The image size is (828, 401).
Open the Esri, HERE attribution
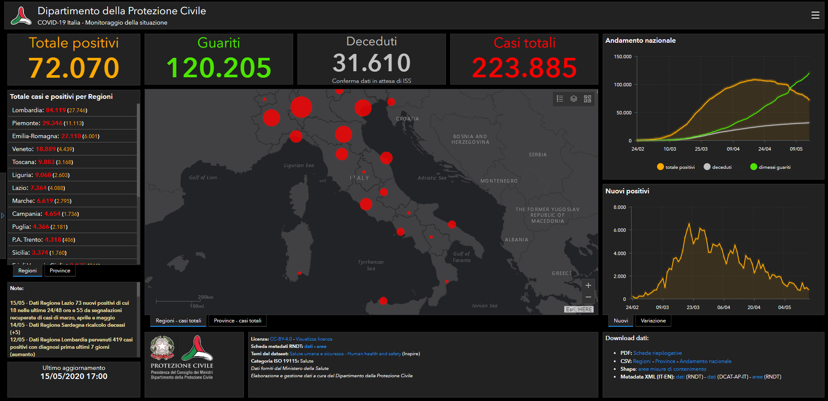pos(579,309)
